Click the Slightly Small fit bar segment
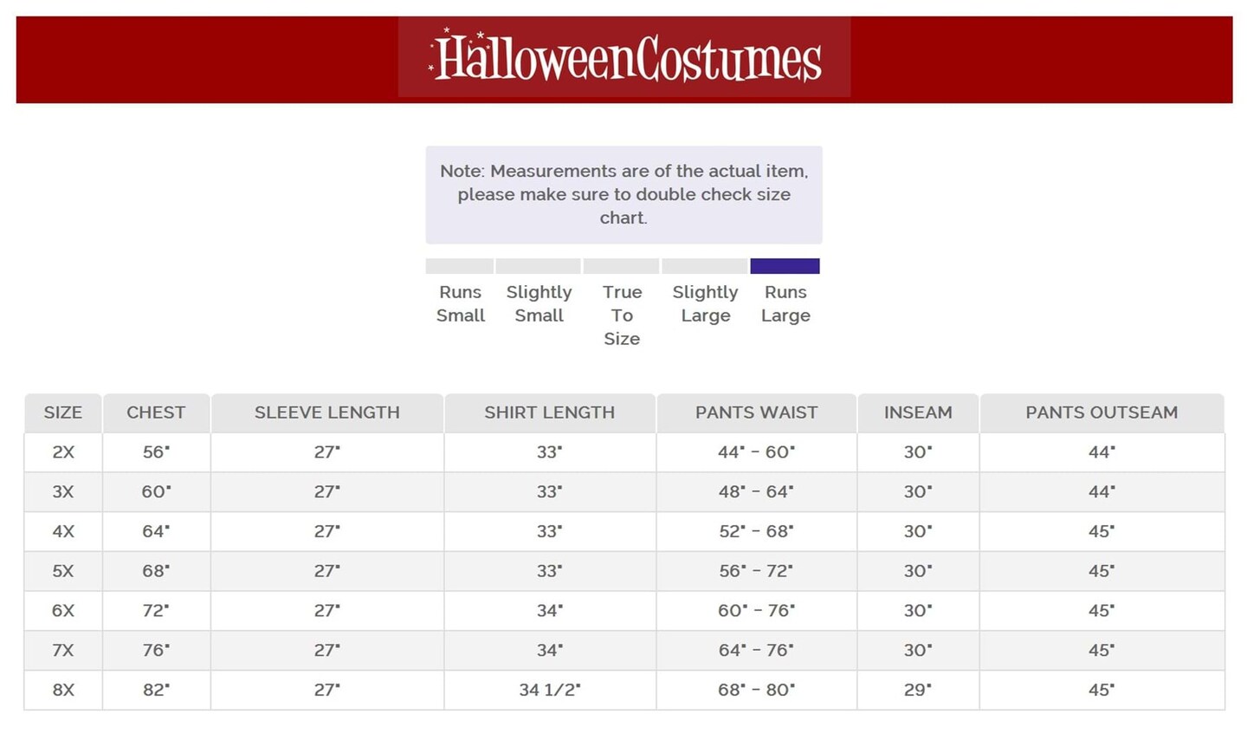This screenshot has width=1247, height=734. click(538, 266)
